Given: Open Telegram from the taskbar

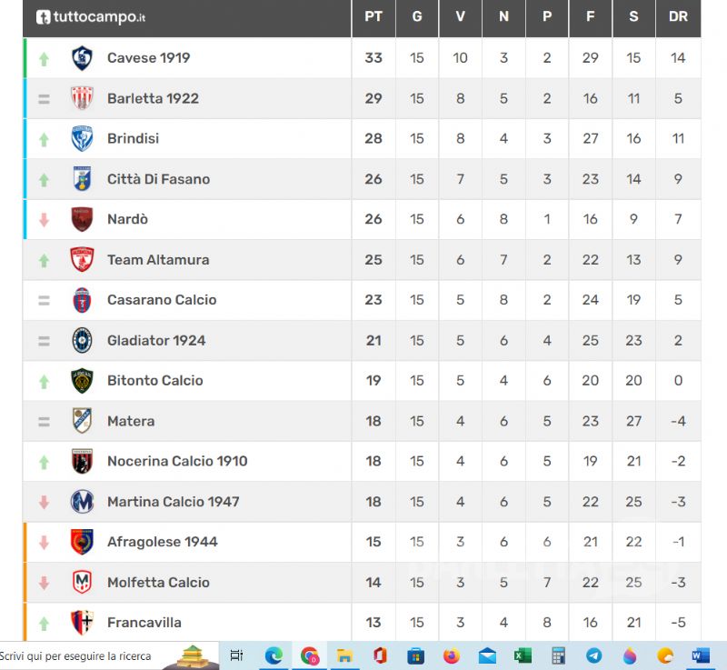Looking at the screenshot, I should coord(594,655).
